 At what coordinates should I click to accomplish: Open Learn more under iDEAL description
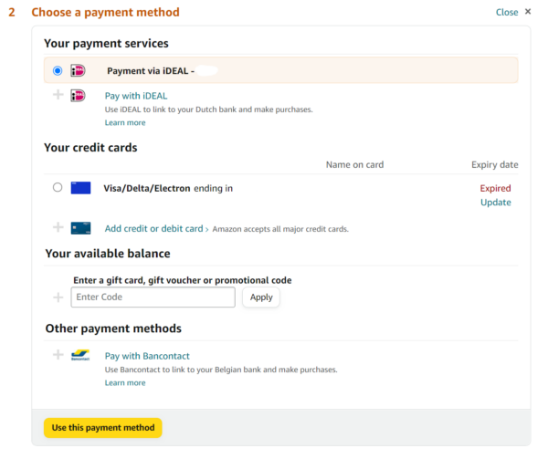[125, 122]
